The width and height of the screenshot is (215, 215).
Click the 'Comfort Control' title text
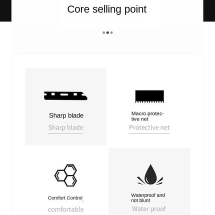[65, 198]
